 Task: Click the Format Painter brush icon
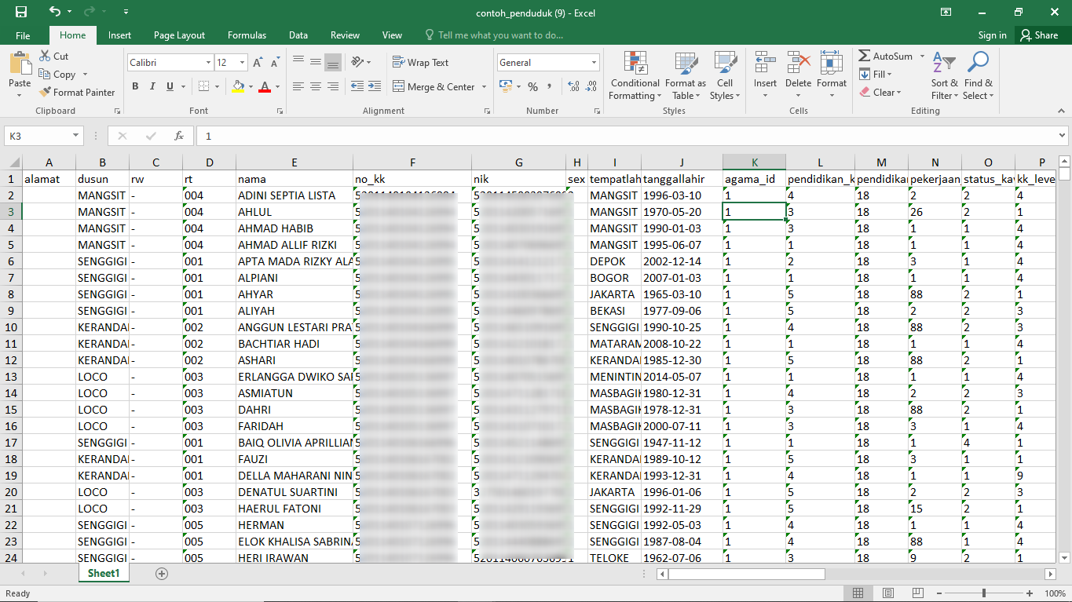[x=45, y=93]
